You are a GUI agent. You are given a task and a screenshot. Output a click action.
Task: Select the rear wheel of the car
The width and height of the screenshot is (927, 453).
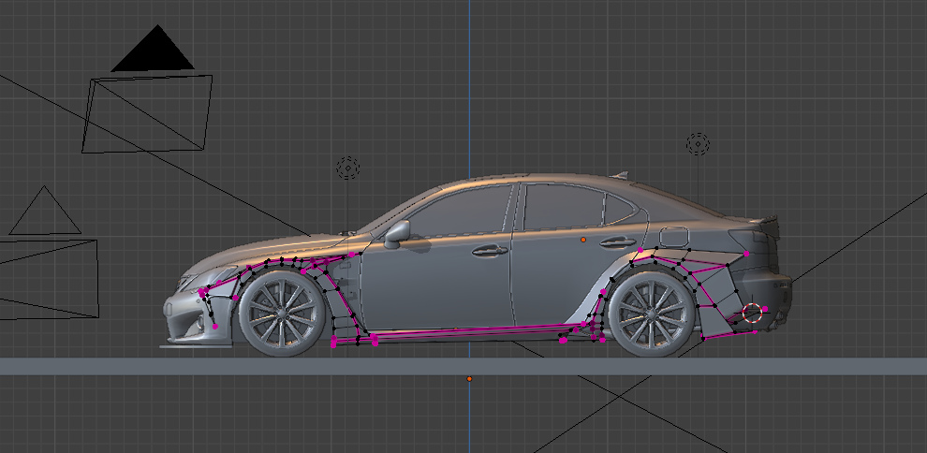[x=652, y=313]
